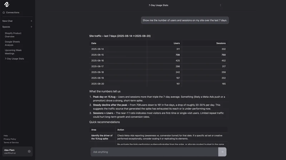
Task: Click date cell 2025-08-20
Action: pos(97,84)
